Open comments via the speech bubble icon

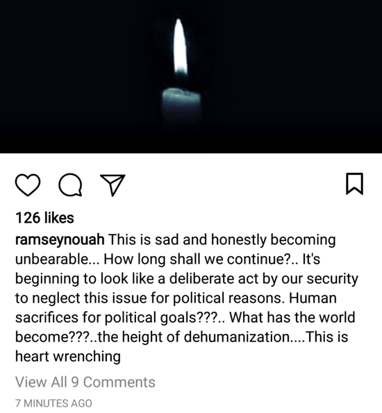pos(70,185)
